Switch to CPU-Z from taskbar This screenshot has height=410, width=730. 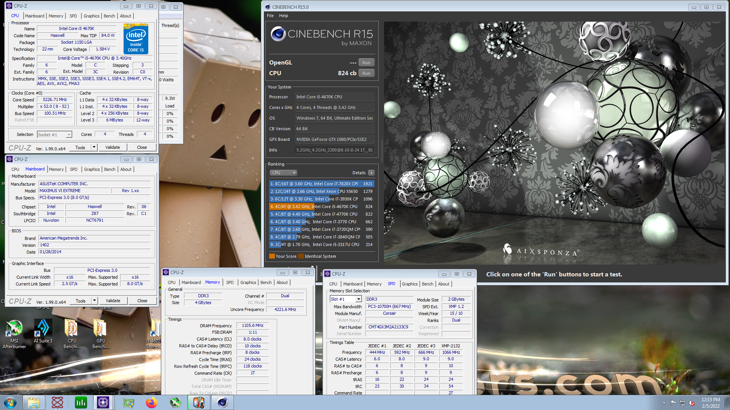pyautogui.click(x=103, y=402)
